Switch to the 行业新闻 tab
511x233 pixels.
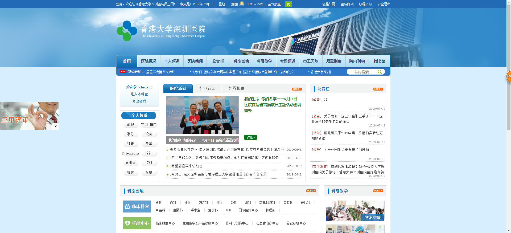(x=207, y=89)
